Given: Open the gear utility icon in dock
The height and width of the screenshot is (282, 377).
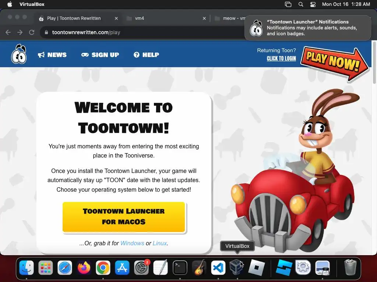Looking at the screenshot, I should click(303, 267).
